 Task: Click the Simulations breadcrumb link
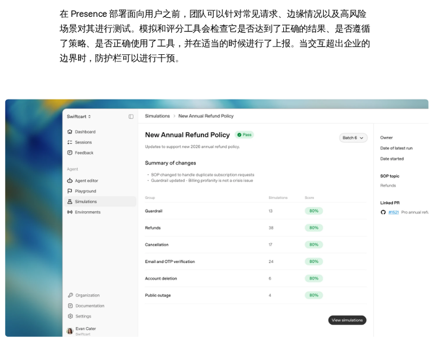point(157,116)
